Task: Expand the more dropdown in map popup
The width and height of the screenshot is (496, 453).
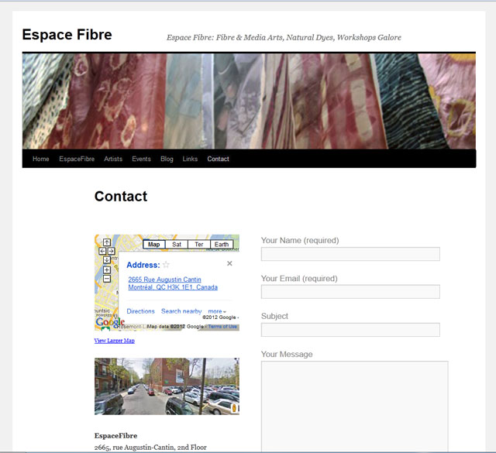Action: pos(217,311)
